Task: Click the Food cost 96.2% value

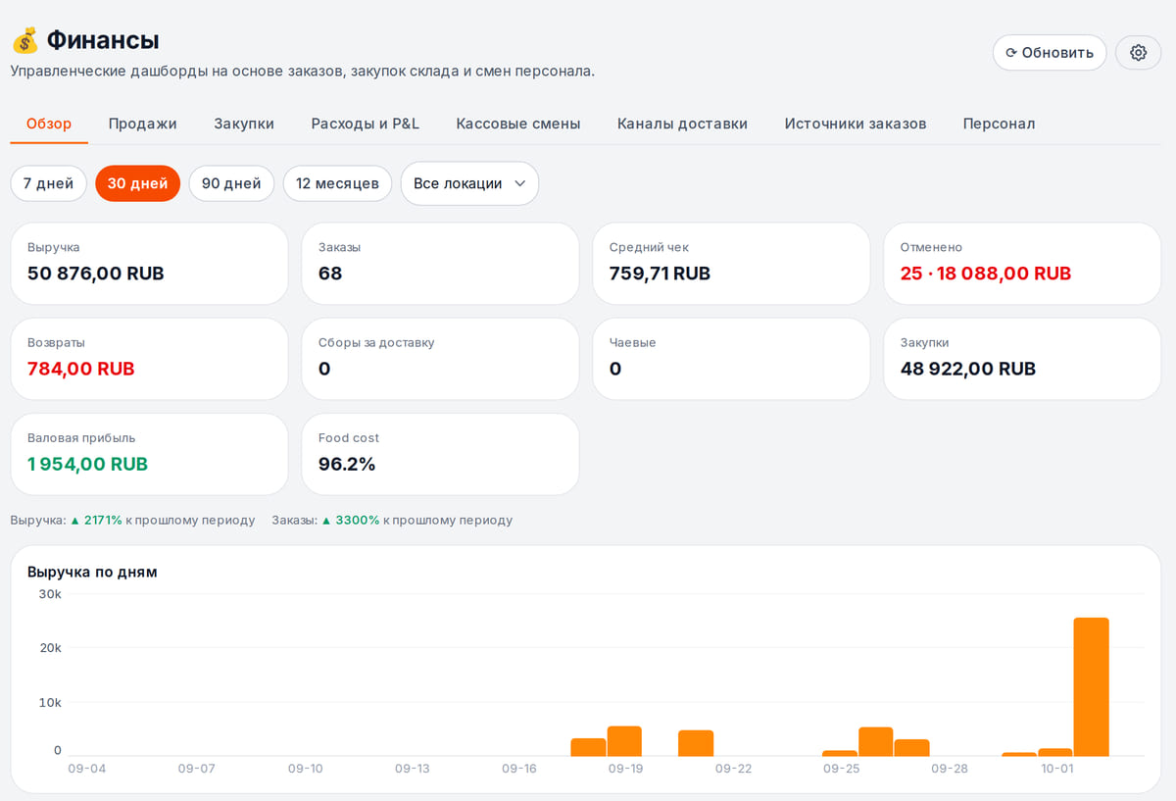Action: (347, 464)
